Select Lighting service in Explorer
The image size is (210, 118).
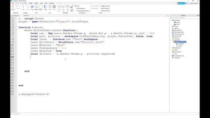[175, 28]
